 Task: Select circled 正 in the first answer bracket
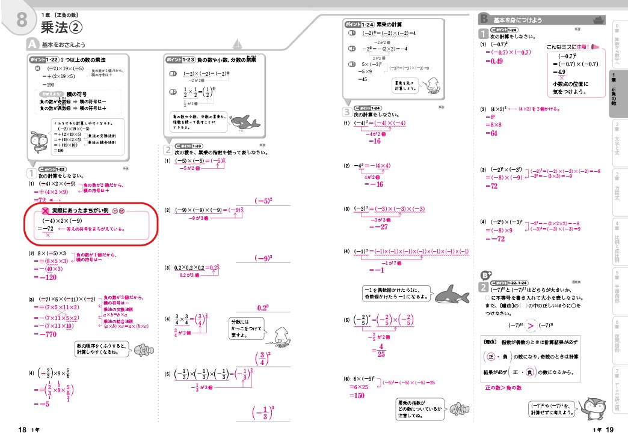[x=491, y=356]
